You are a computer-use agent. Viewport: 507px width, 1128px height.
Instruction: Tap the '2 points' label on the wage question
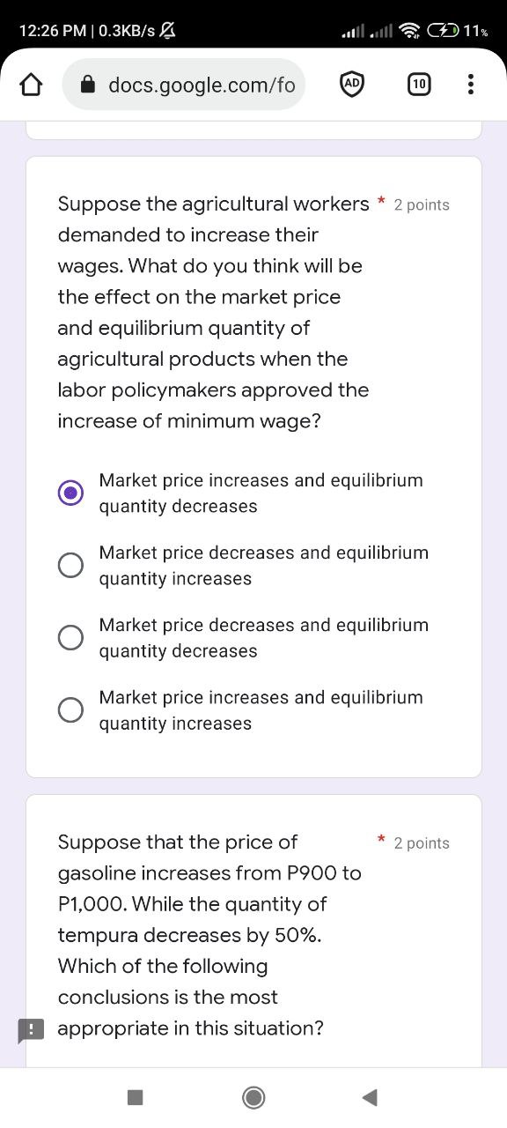tap(422, 204)
